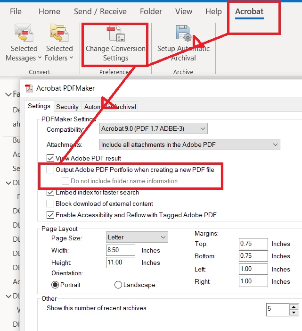Select the Settings dialog tab
Viewport: 302px width, 331px height.
(x=39, y=106)
